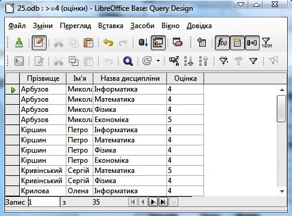292x216 pixels.
Task: Click grade 5 in Кривінський Математика row
Action: [185, 171]
